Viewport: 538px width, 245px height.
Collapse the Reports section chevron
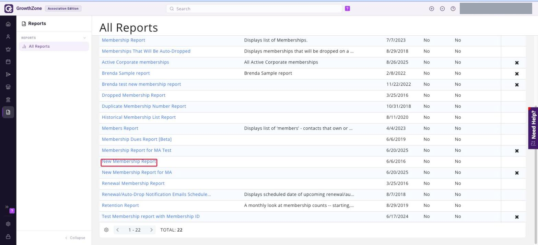click(85, 38)
